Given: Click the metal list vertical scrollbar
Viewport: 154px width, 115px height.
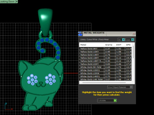Looking at the screenshot, I should tap(133, 52).
